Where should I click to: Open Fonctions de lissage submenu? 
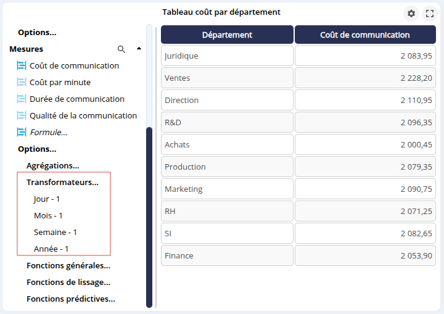pyautogui.click(x=68, y=282)
